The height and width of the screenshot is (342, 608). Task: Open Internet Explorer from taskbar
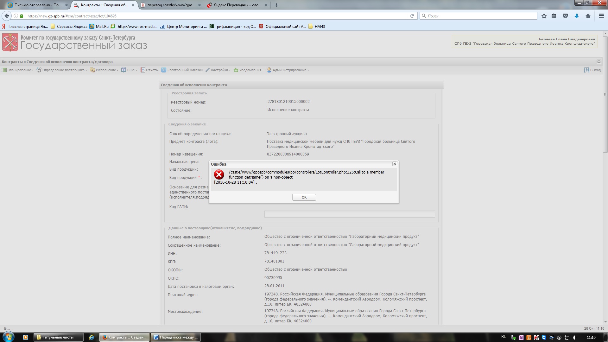[92, 337]
